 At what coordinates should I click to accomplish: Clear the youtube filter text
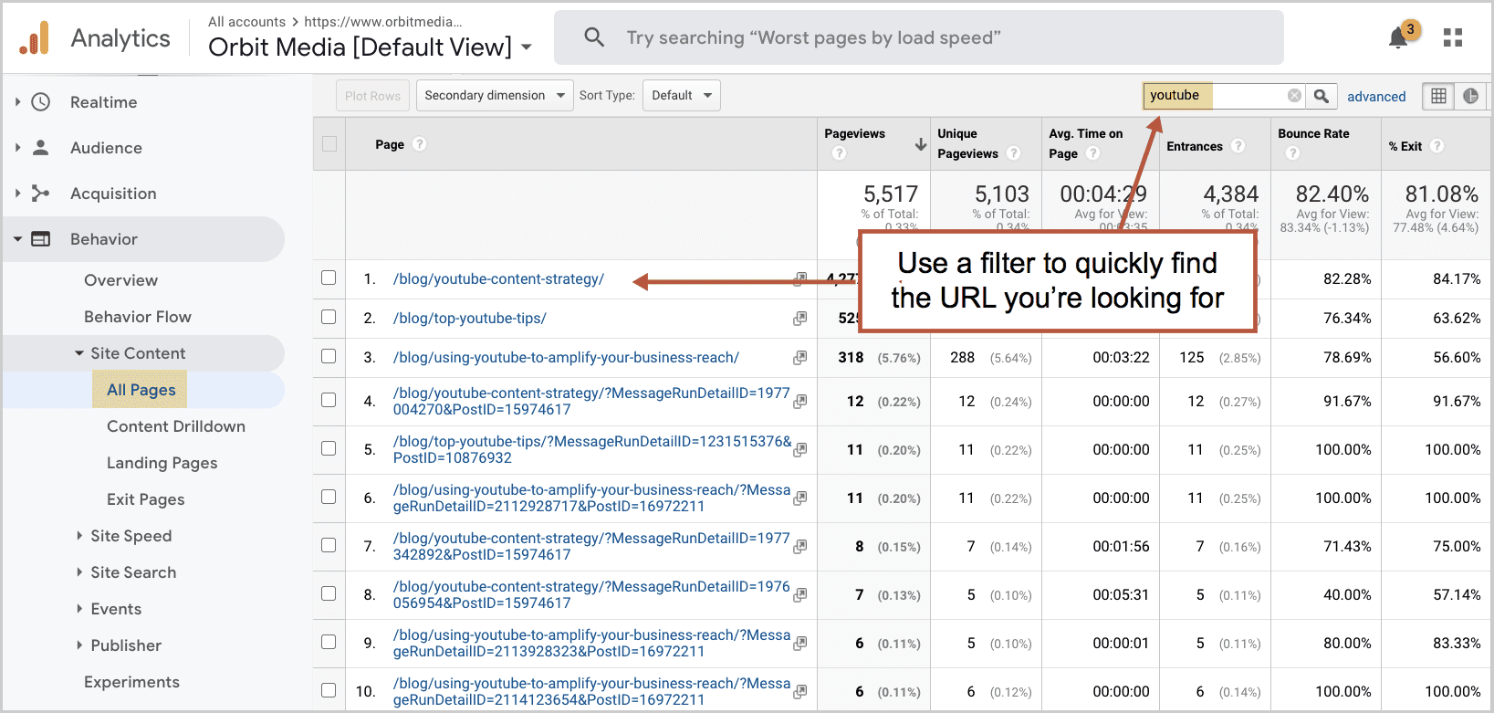tap(1294, 96)
